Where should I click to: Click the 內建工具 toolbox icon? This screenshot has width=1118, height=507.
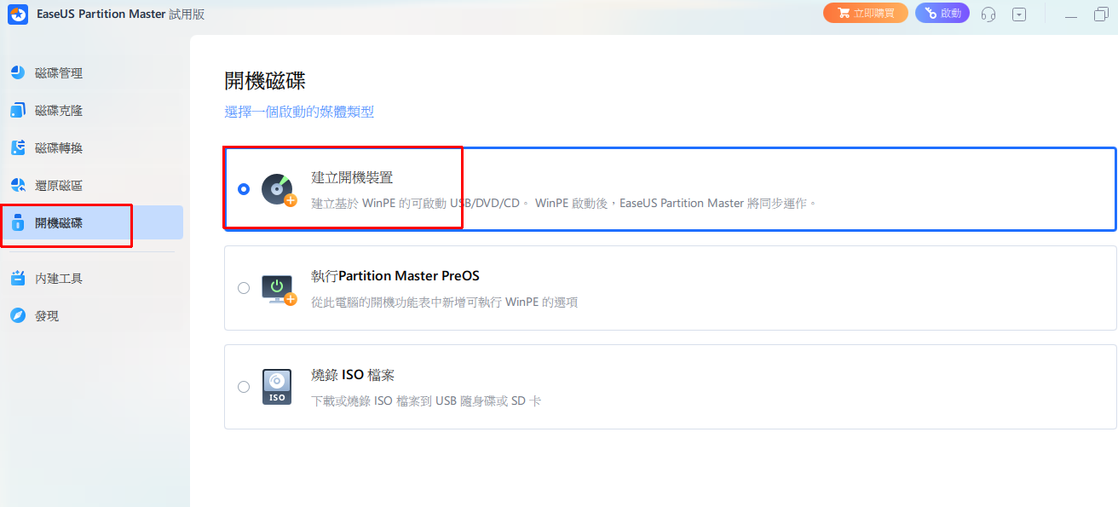tap(18, 279)
